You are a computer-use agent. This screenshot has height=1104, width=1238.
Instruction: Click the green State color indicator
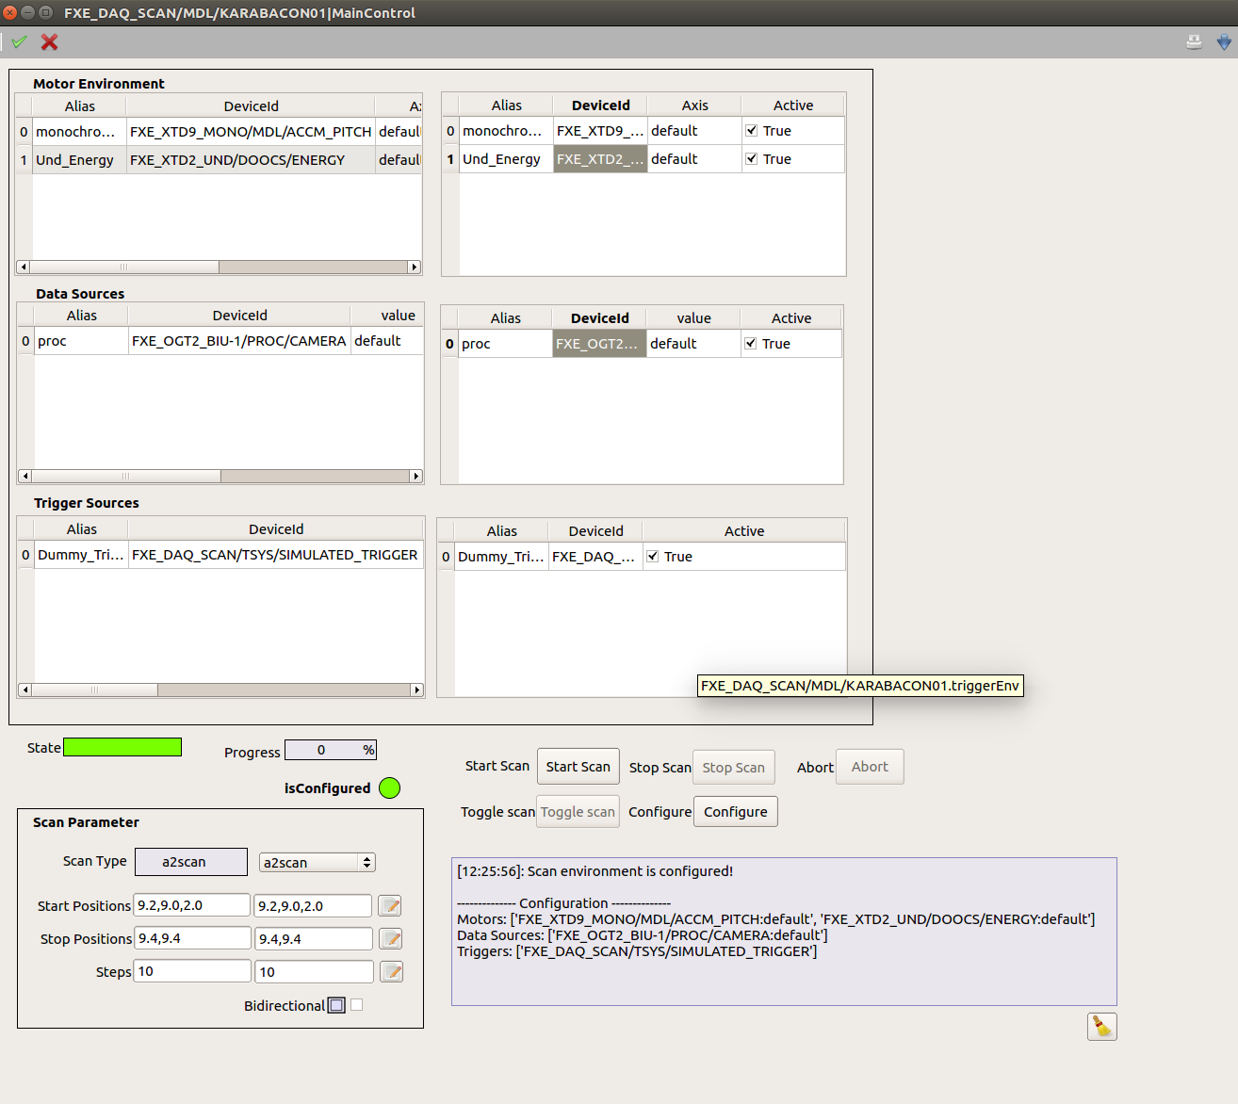click(x=122, y=747)
